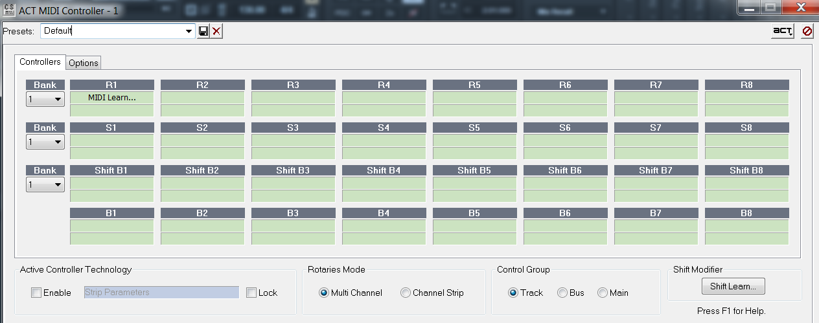The height and width of the screenshot is (323, 819).
Task: Open the sliders row Bank dropdown
Action: coord(45,142)
